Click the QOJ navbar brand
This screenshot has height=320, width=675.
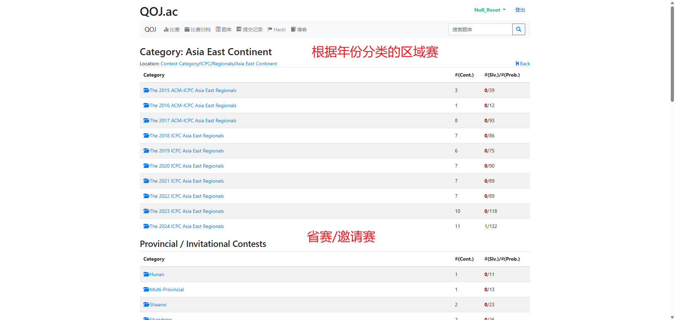(150, 30)
